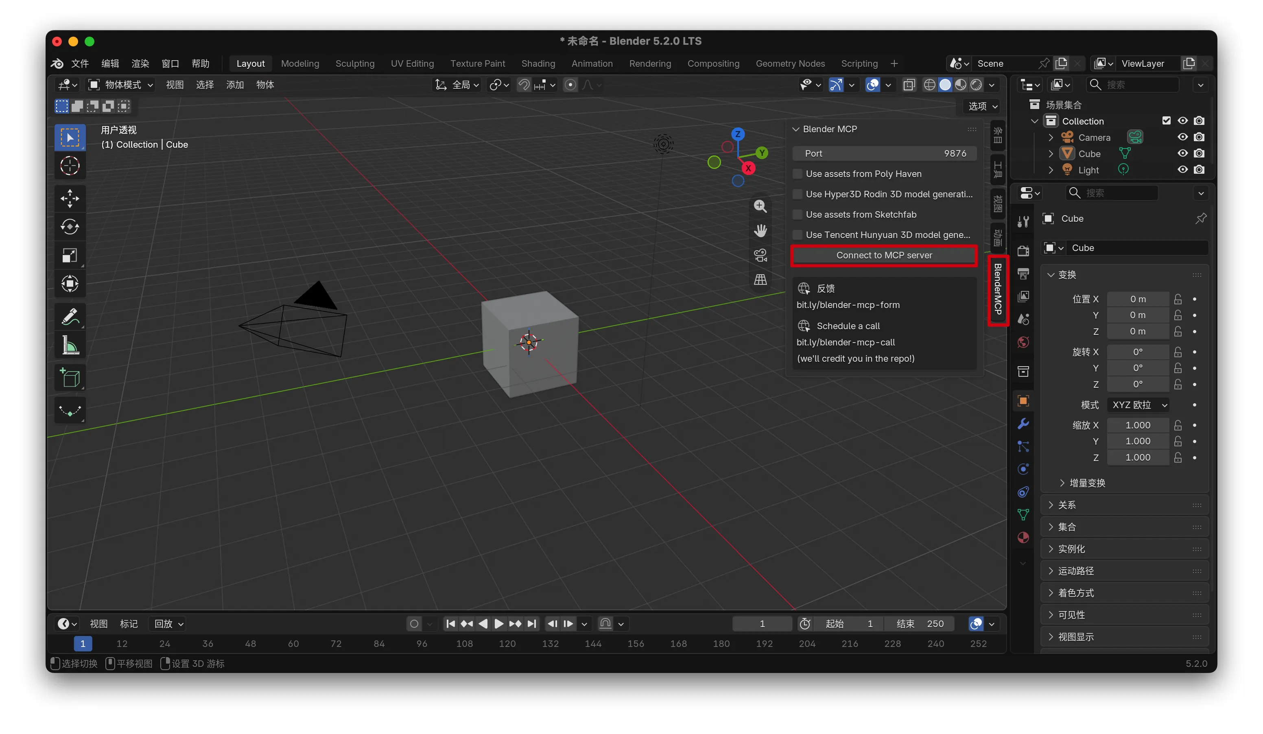The height and width of the screenshot is (734, 1263).
Task: Open the Physics properties tab icon
Action: 1023,469
